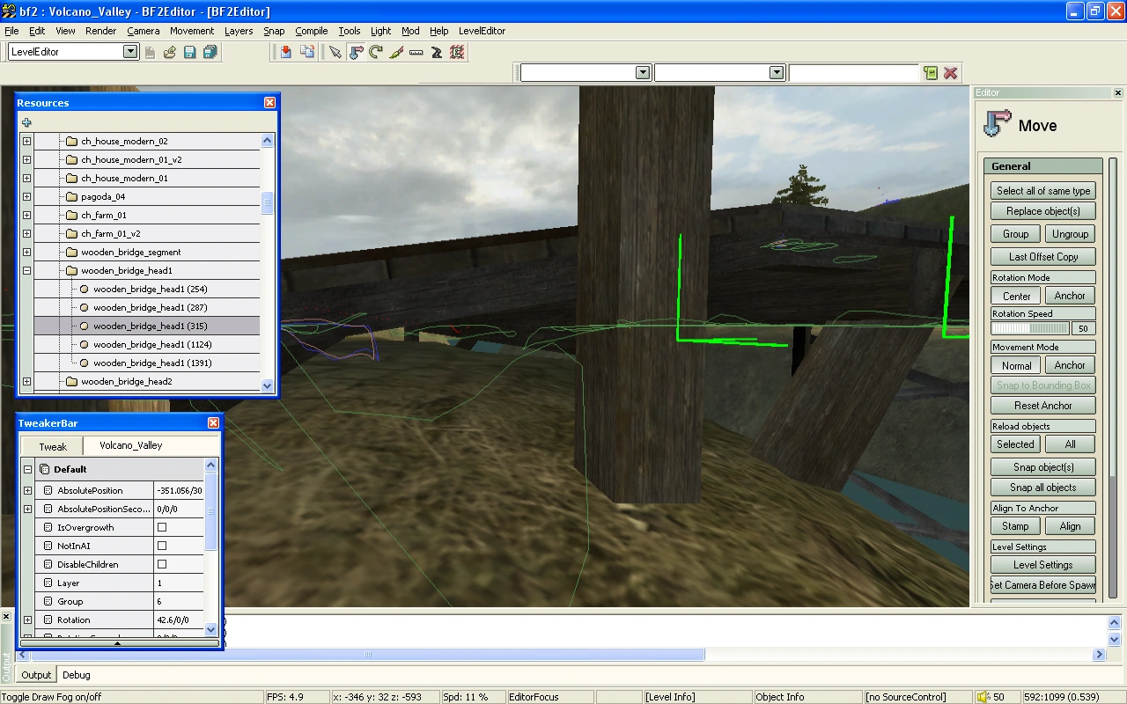Select the Rotate tool
The image size is (1127, 704).
[x=376, y=53]
